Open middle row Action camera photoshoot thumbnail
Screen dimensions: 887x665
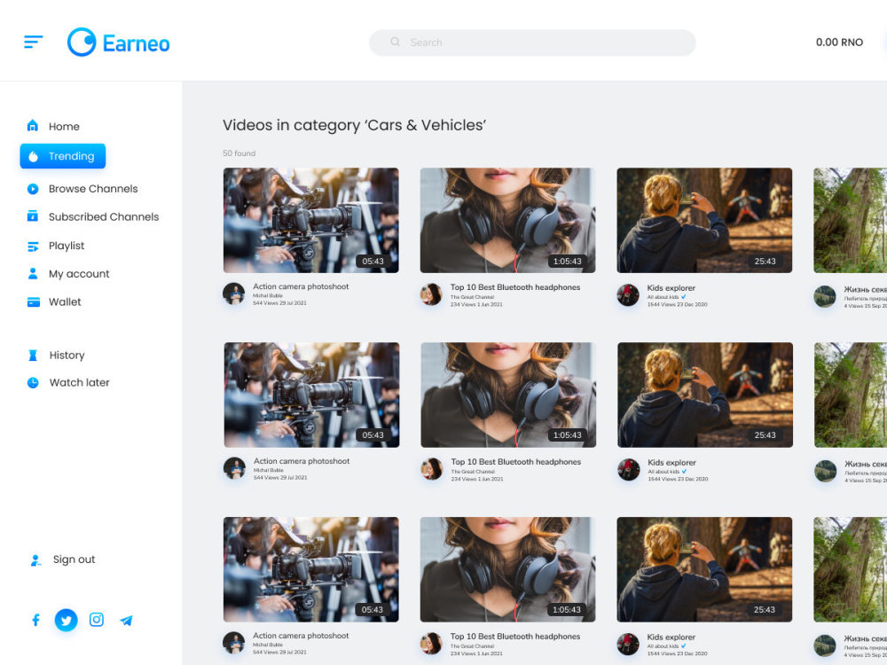tap(311, 395)
